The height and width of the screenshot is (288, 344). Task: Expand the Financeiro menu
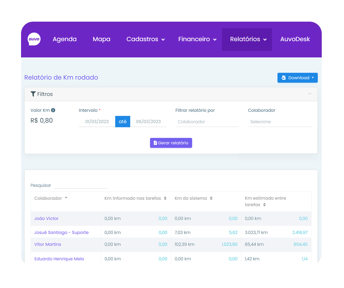click(197, 39)
